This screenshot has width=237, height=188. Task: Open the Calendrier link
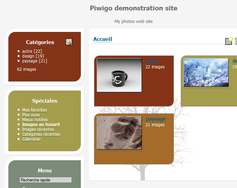pyautogui.click(x=31, y=139)
